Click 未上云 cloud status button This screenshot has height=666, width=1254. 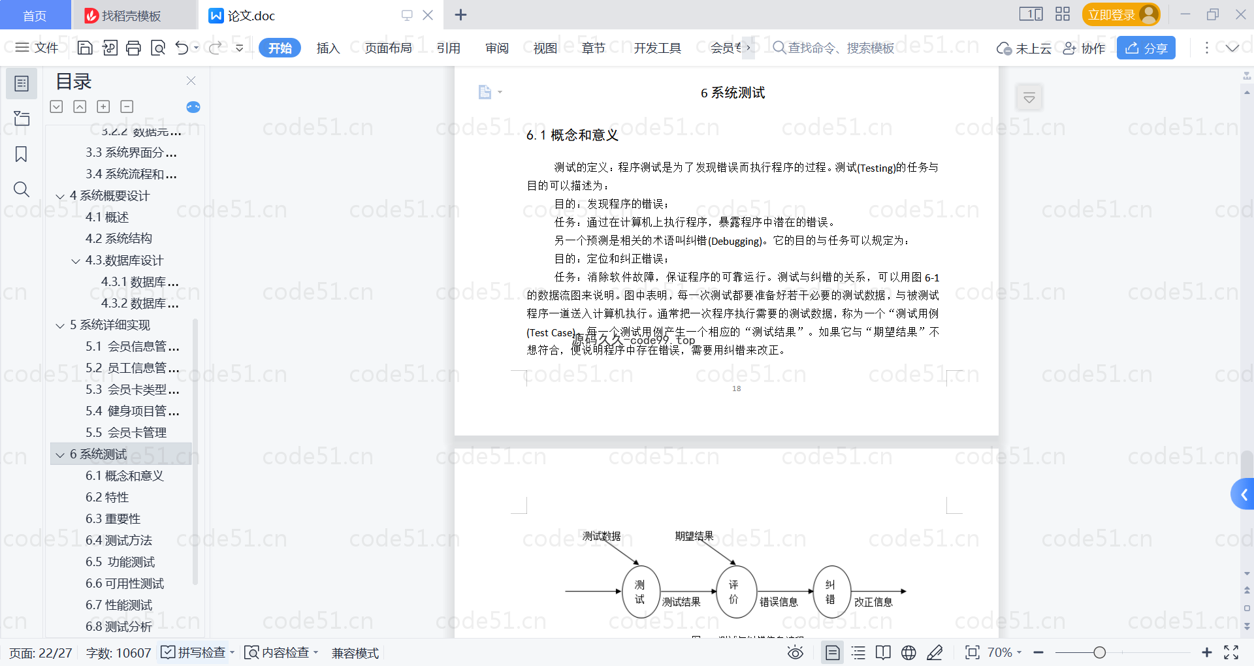tap(1023, 48)
